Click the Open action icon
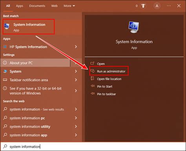Screen dimensions: 186x151 (x=92, y=63)
